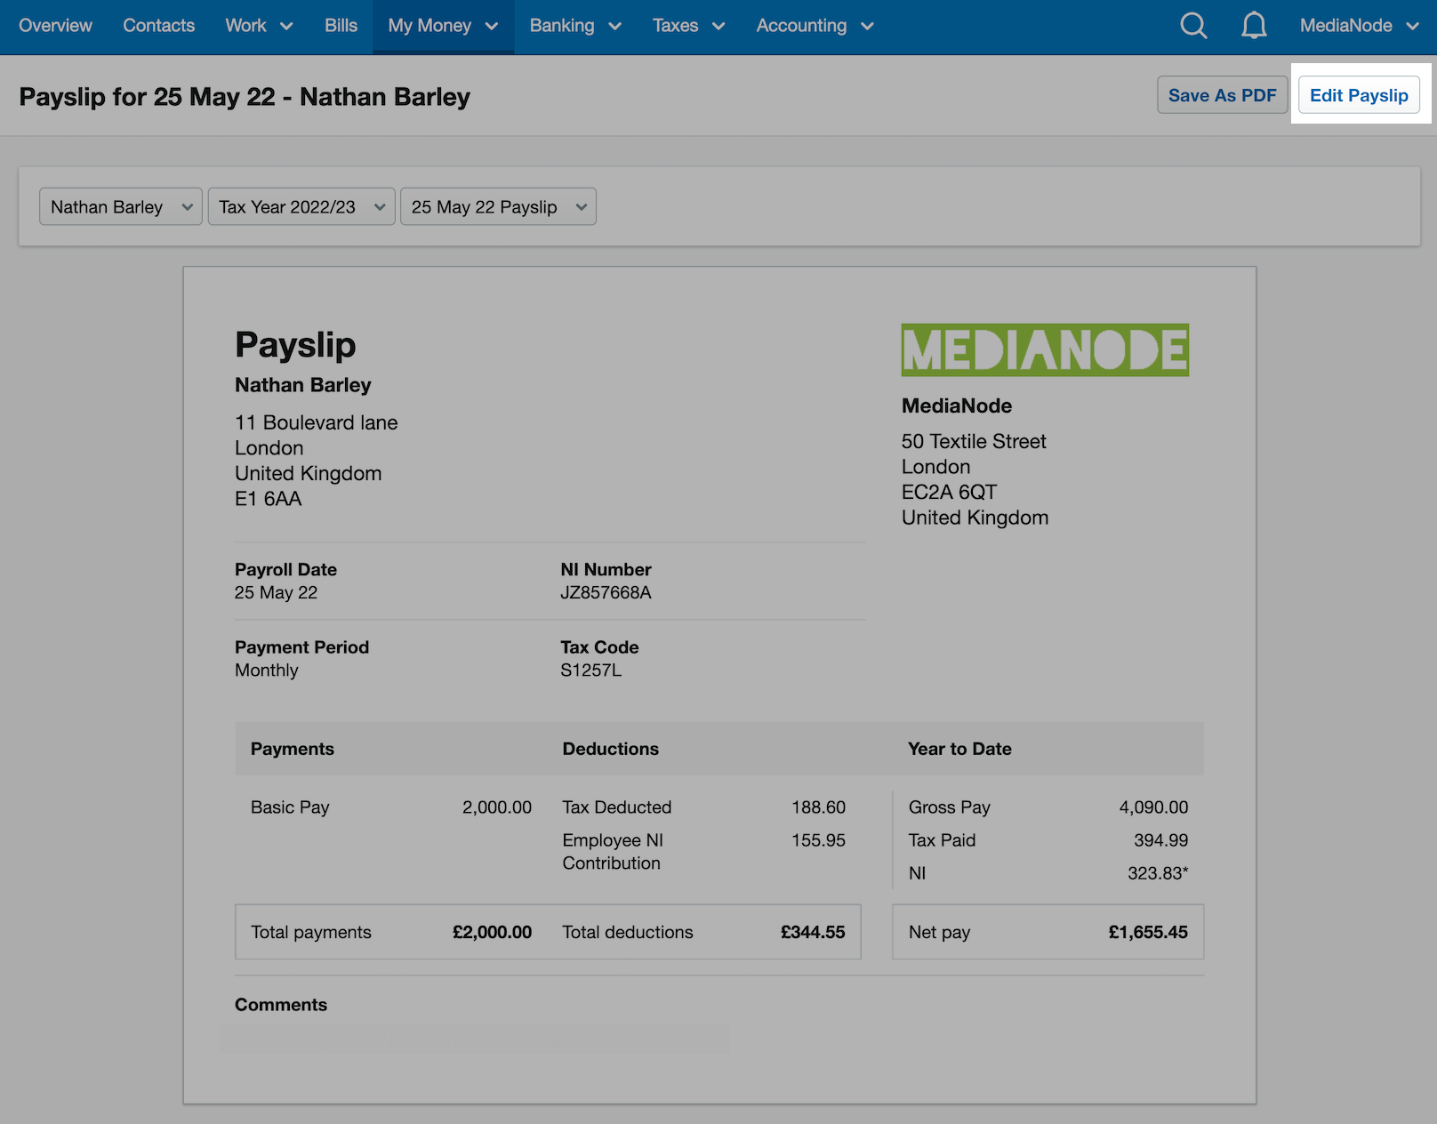Open the MediaNode account menu
Viewport: 1437px width, 1124px height.
click(x=1359, y=26)
